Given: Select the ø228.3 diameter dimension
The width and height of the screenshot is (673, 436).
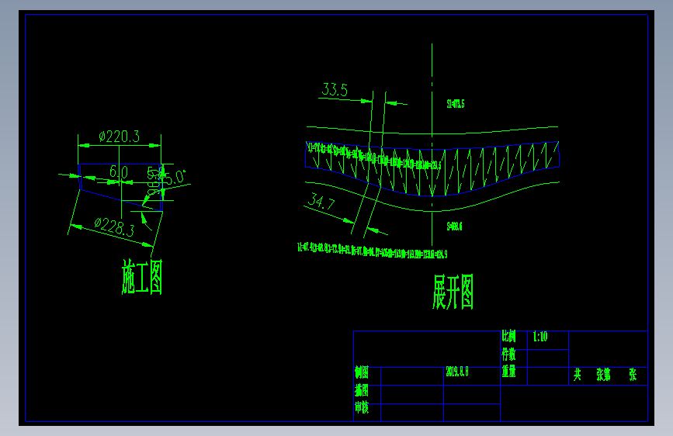Looking at the screenshot, I should [x=114, y=227].
